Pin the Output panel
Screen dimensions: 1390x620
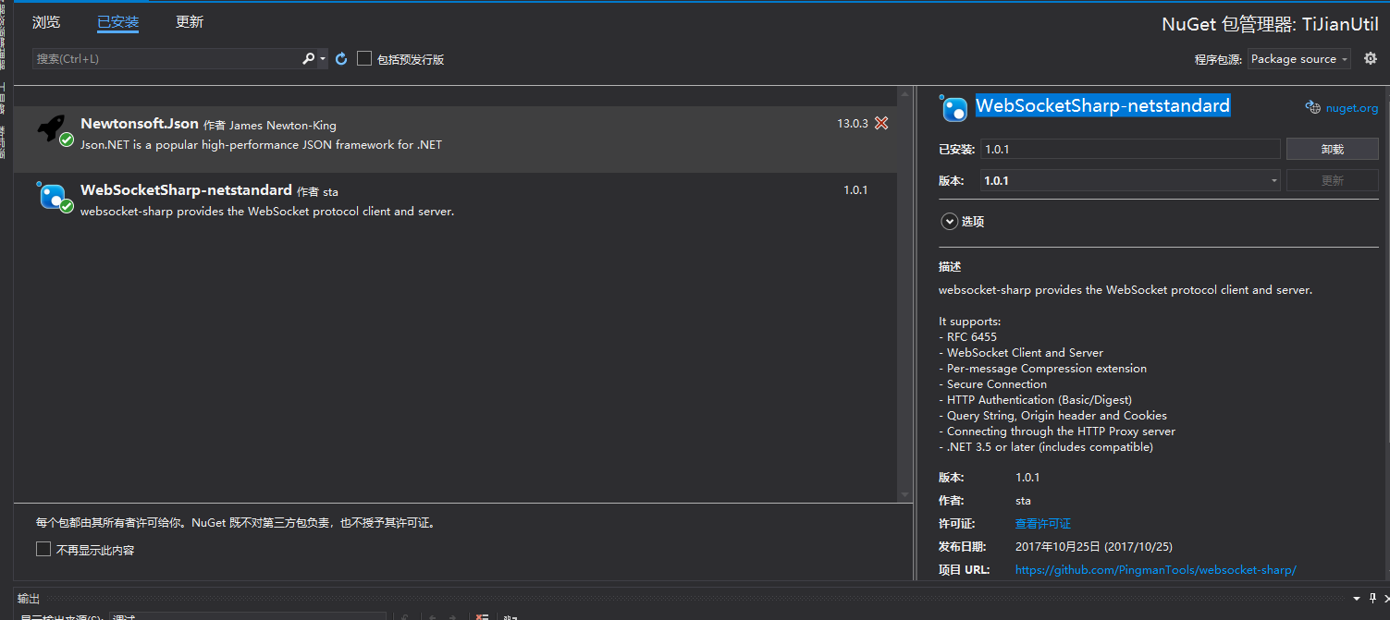point(1372,599)
